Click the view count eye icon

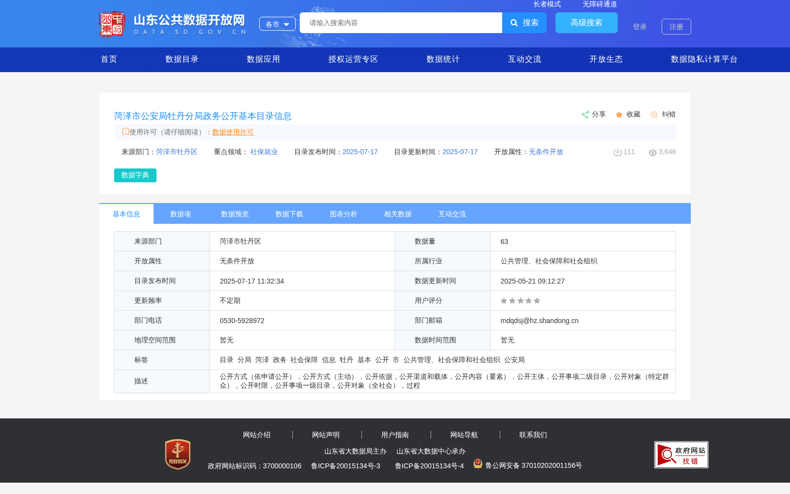pos(653,152)
